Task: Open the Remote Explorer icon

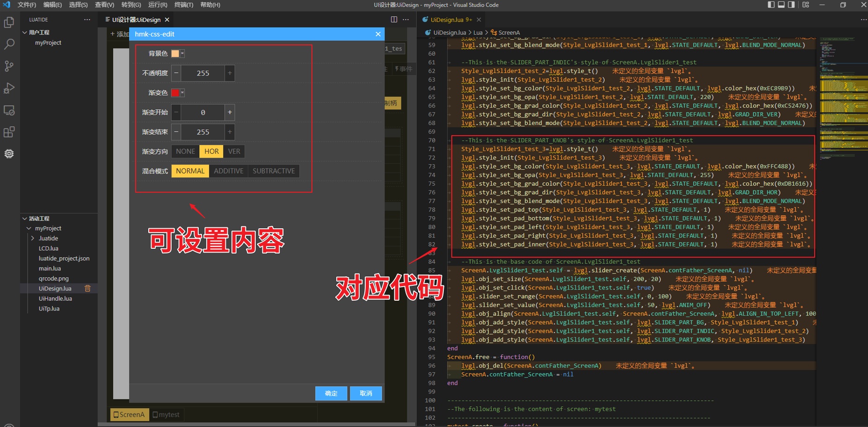Action: click(9, 110)
